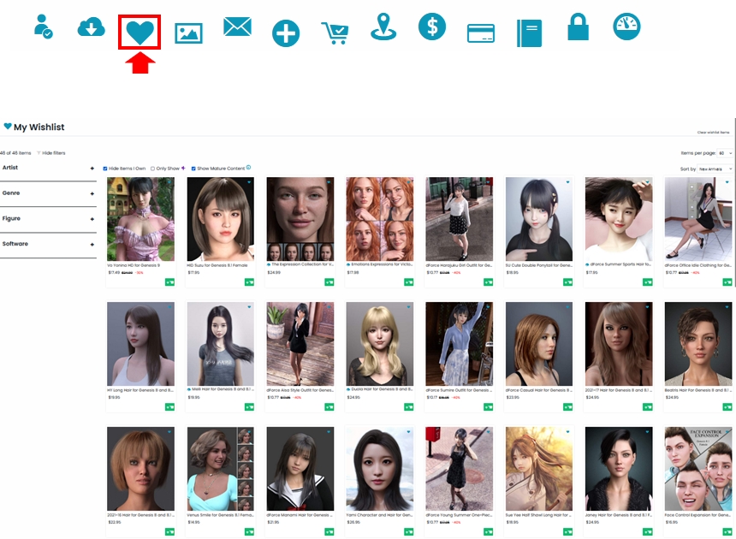Open the padlock icon in the toolbar
Screen dimensions: 736x539
point(579,27)
